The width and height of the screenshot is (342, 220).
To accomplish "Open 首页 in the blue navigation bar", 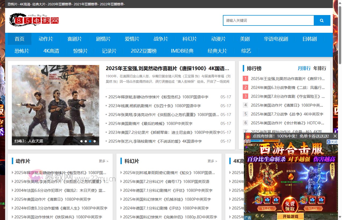I will click(x=20, y=39).
